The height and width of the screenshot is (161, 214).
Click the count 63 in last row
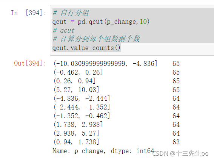coord(176,142)
